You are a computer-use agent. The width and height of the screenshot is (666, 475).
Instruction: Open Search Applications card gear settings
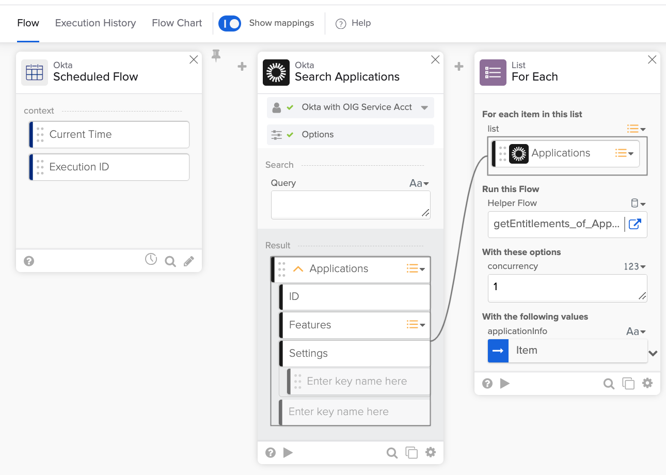(431, 453)
